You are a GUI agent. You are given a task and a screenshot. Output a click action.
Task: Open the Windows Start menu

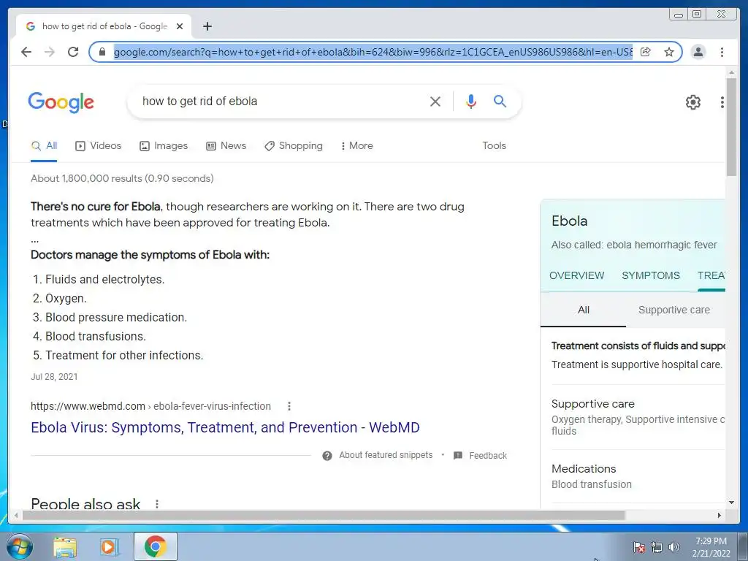pos(20,546)
